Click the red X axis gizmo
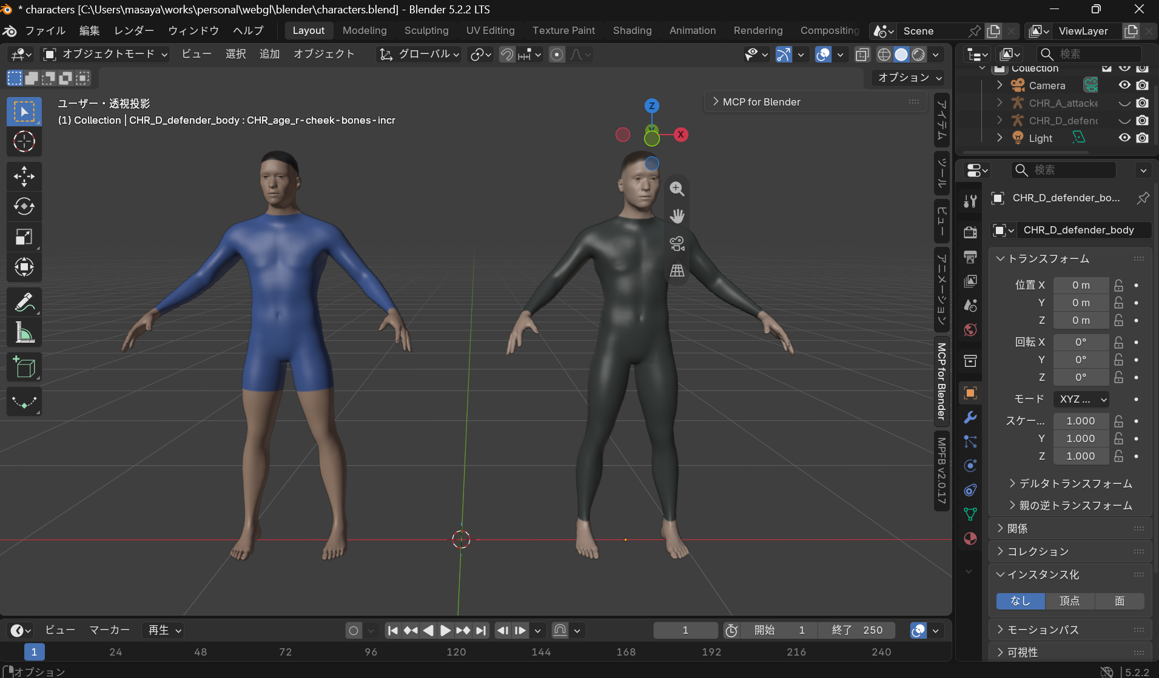Image resolution: width=1159 pixels, height=678 pixels. tap(680, 135)
